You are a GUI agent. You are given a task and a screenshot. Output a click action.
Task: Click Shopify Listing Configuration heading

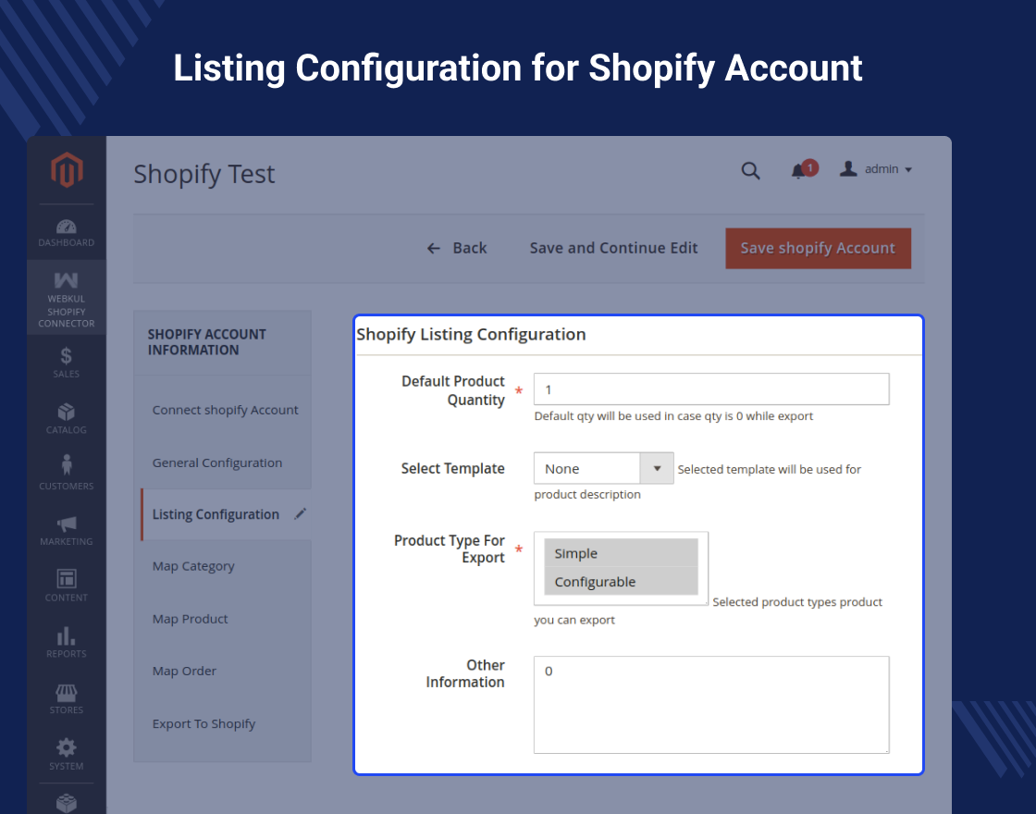[471, 334]
